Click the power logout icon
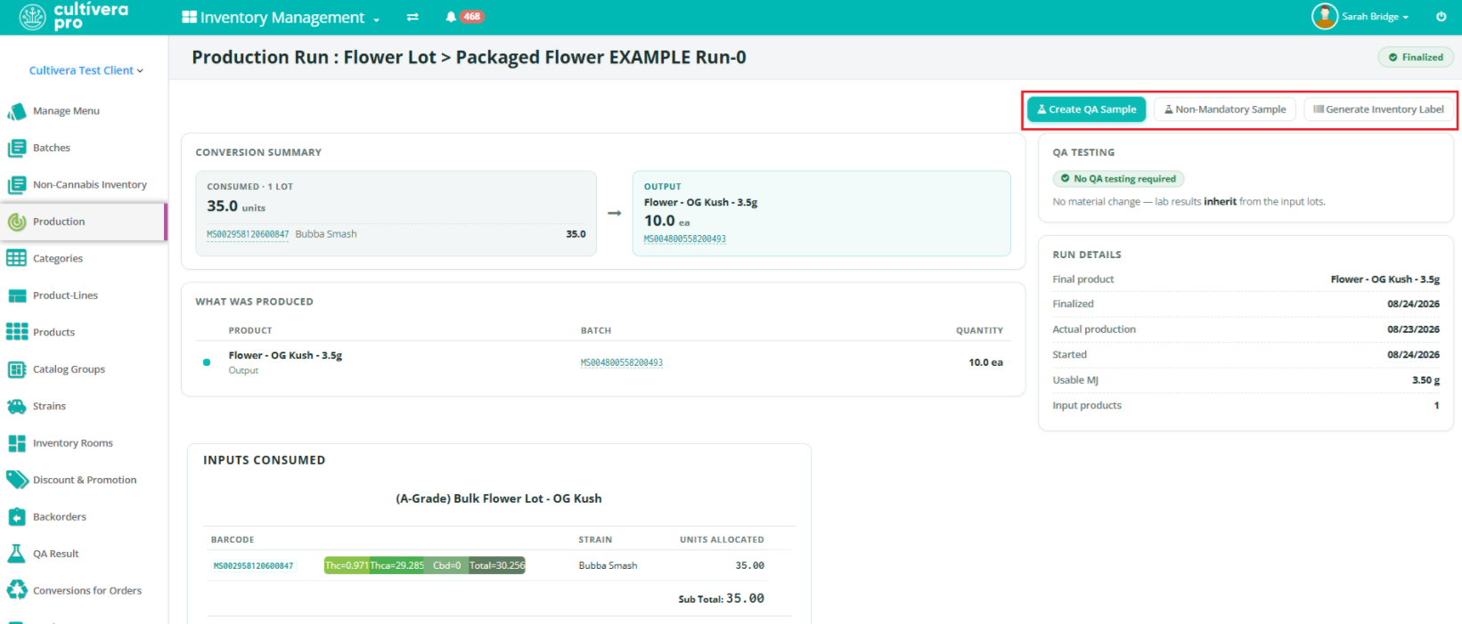Screen dimensions: 1462x624 (1441, 17)
